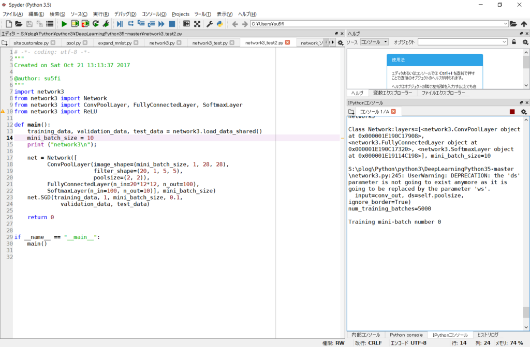The image size is (530, 347).
Task: Switch to the 変数エクスプローラー tab
Action: pyautogui.click(x=392, y=93)
